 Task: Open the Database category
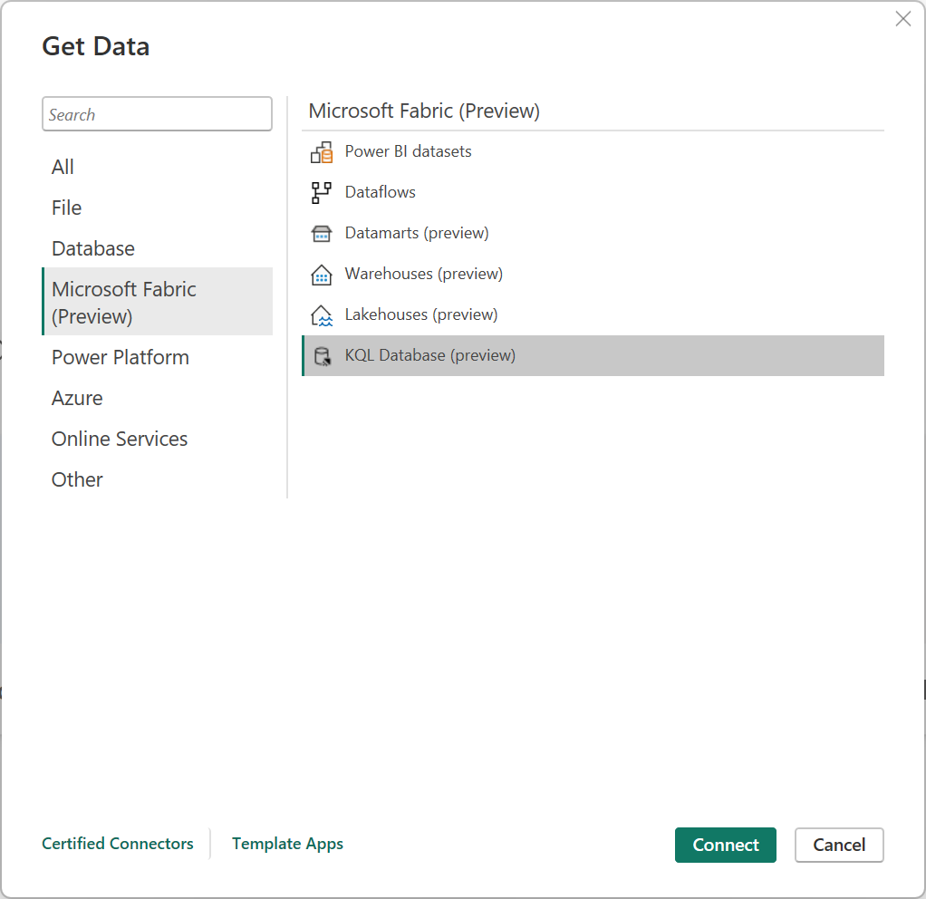coord(92,248)
